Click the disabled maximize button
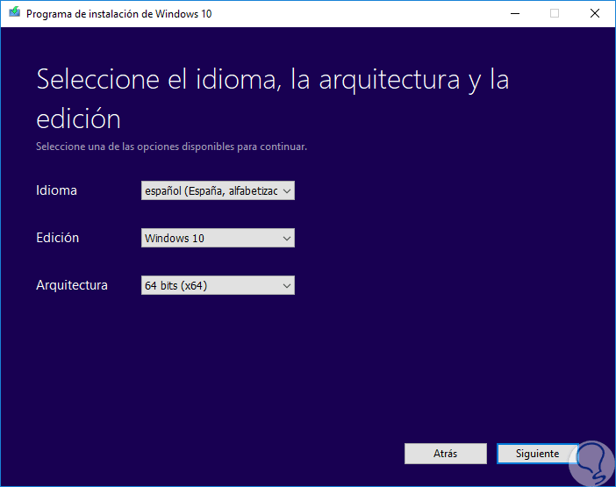The image size is (616, 487). (555, 14)
